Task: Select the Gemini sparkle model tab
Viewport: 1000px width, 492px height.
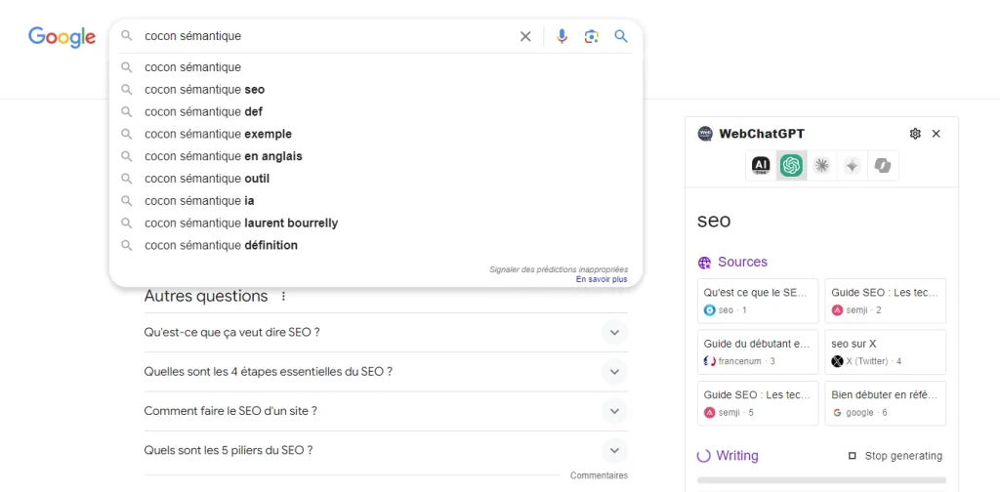Action: (852, 166)
